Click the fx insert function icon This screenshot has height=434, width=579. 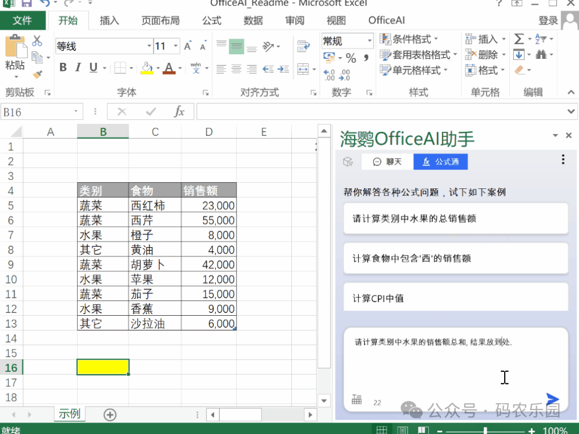tap(179, 111)
